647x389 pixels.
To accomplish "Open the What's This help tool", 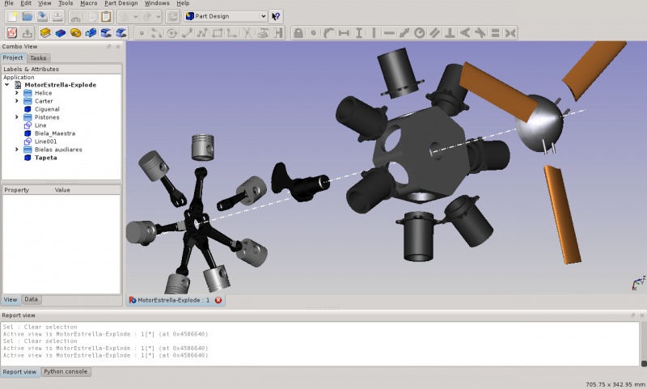I will (x=276, y=16).
